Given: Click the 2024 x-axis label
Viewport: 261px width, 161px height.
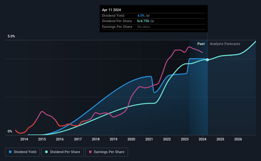Looking at the screenshot, I should (x=203, y=139).
